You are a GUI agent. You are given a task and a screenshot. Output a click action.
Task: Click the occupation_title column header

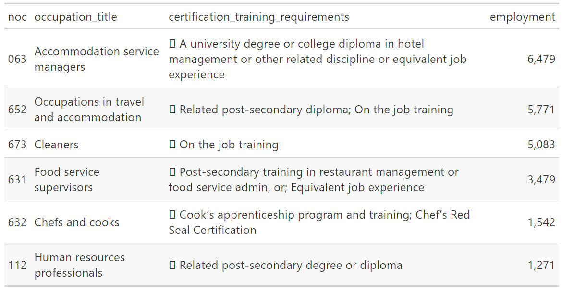75,17
